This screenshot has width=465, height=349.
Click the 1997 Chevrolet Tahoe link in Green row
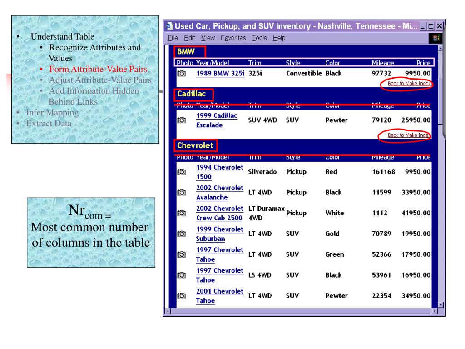[x=220, y=254]
